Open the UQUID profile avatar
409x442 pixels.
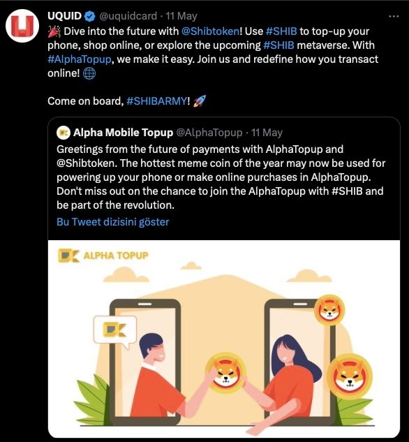point(22,26)
